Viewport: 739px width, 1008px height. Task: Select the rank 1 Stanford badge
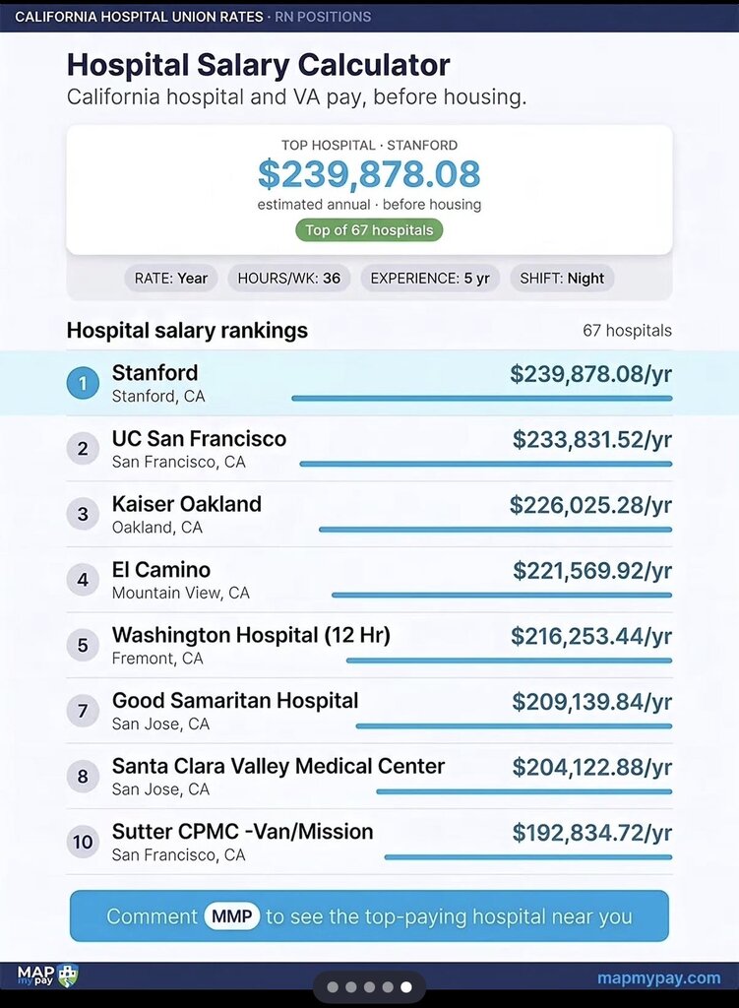pos(83,383)
